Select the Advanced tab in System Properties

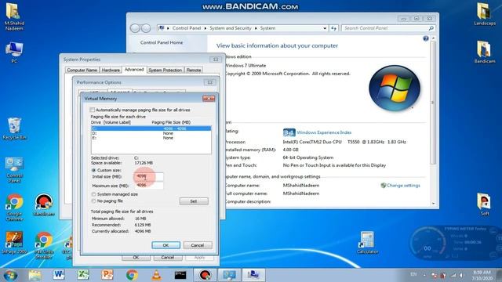[x=134, y=70]
